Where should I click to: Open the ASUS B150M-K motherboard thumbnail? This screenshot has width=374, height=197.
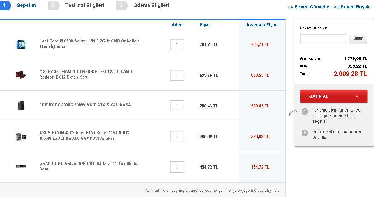21,136
